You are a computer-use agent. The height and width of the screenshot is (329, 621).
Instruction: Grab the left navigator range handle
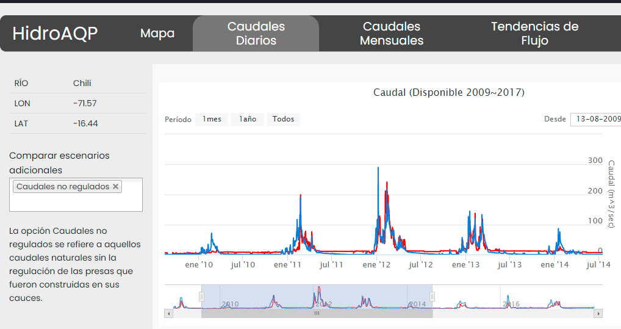point(201,297)
